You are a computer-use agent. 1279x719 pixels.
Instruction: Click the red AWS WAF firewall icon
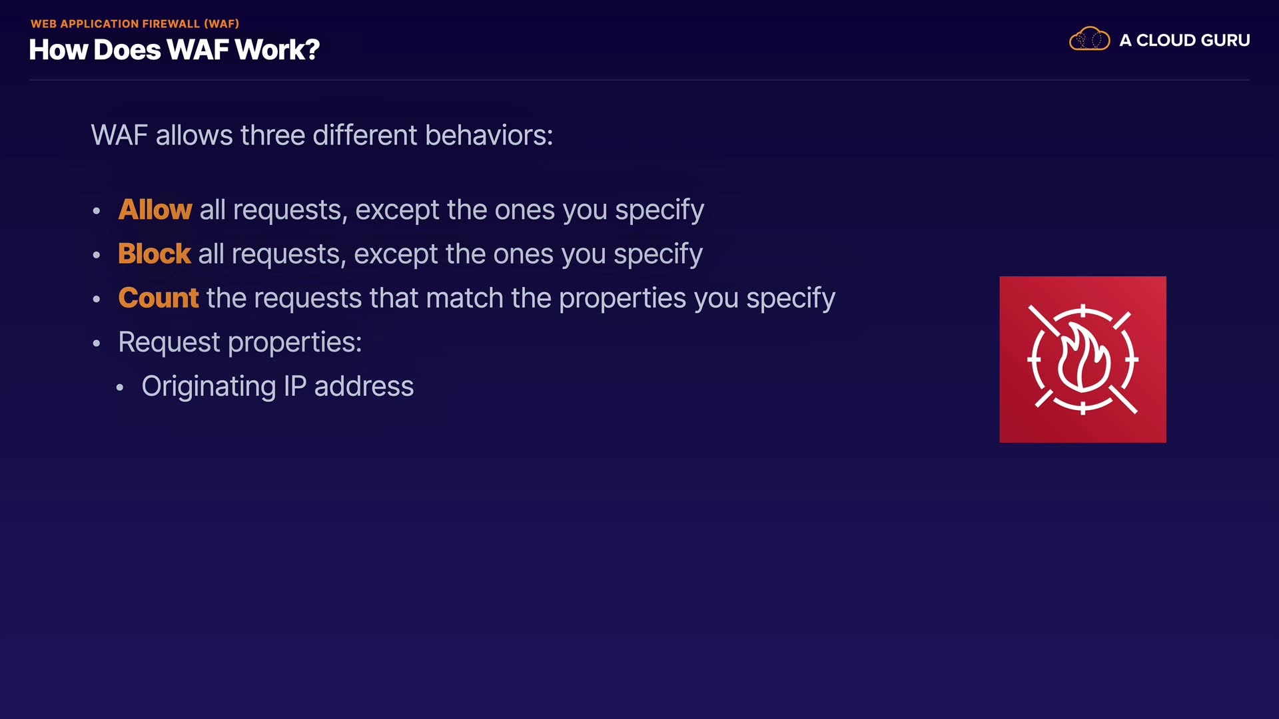click(x=1082, y=359)
